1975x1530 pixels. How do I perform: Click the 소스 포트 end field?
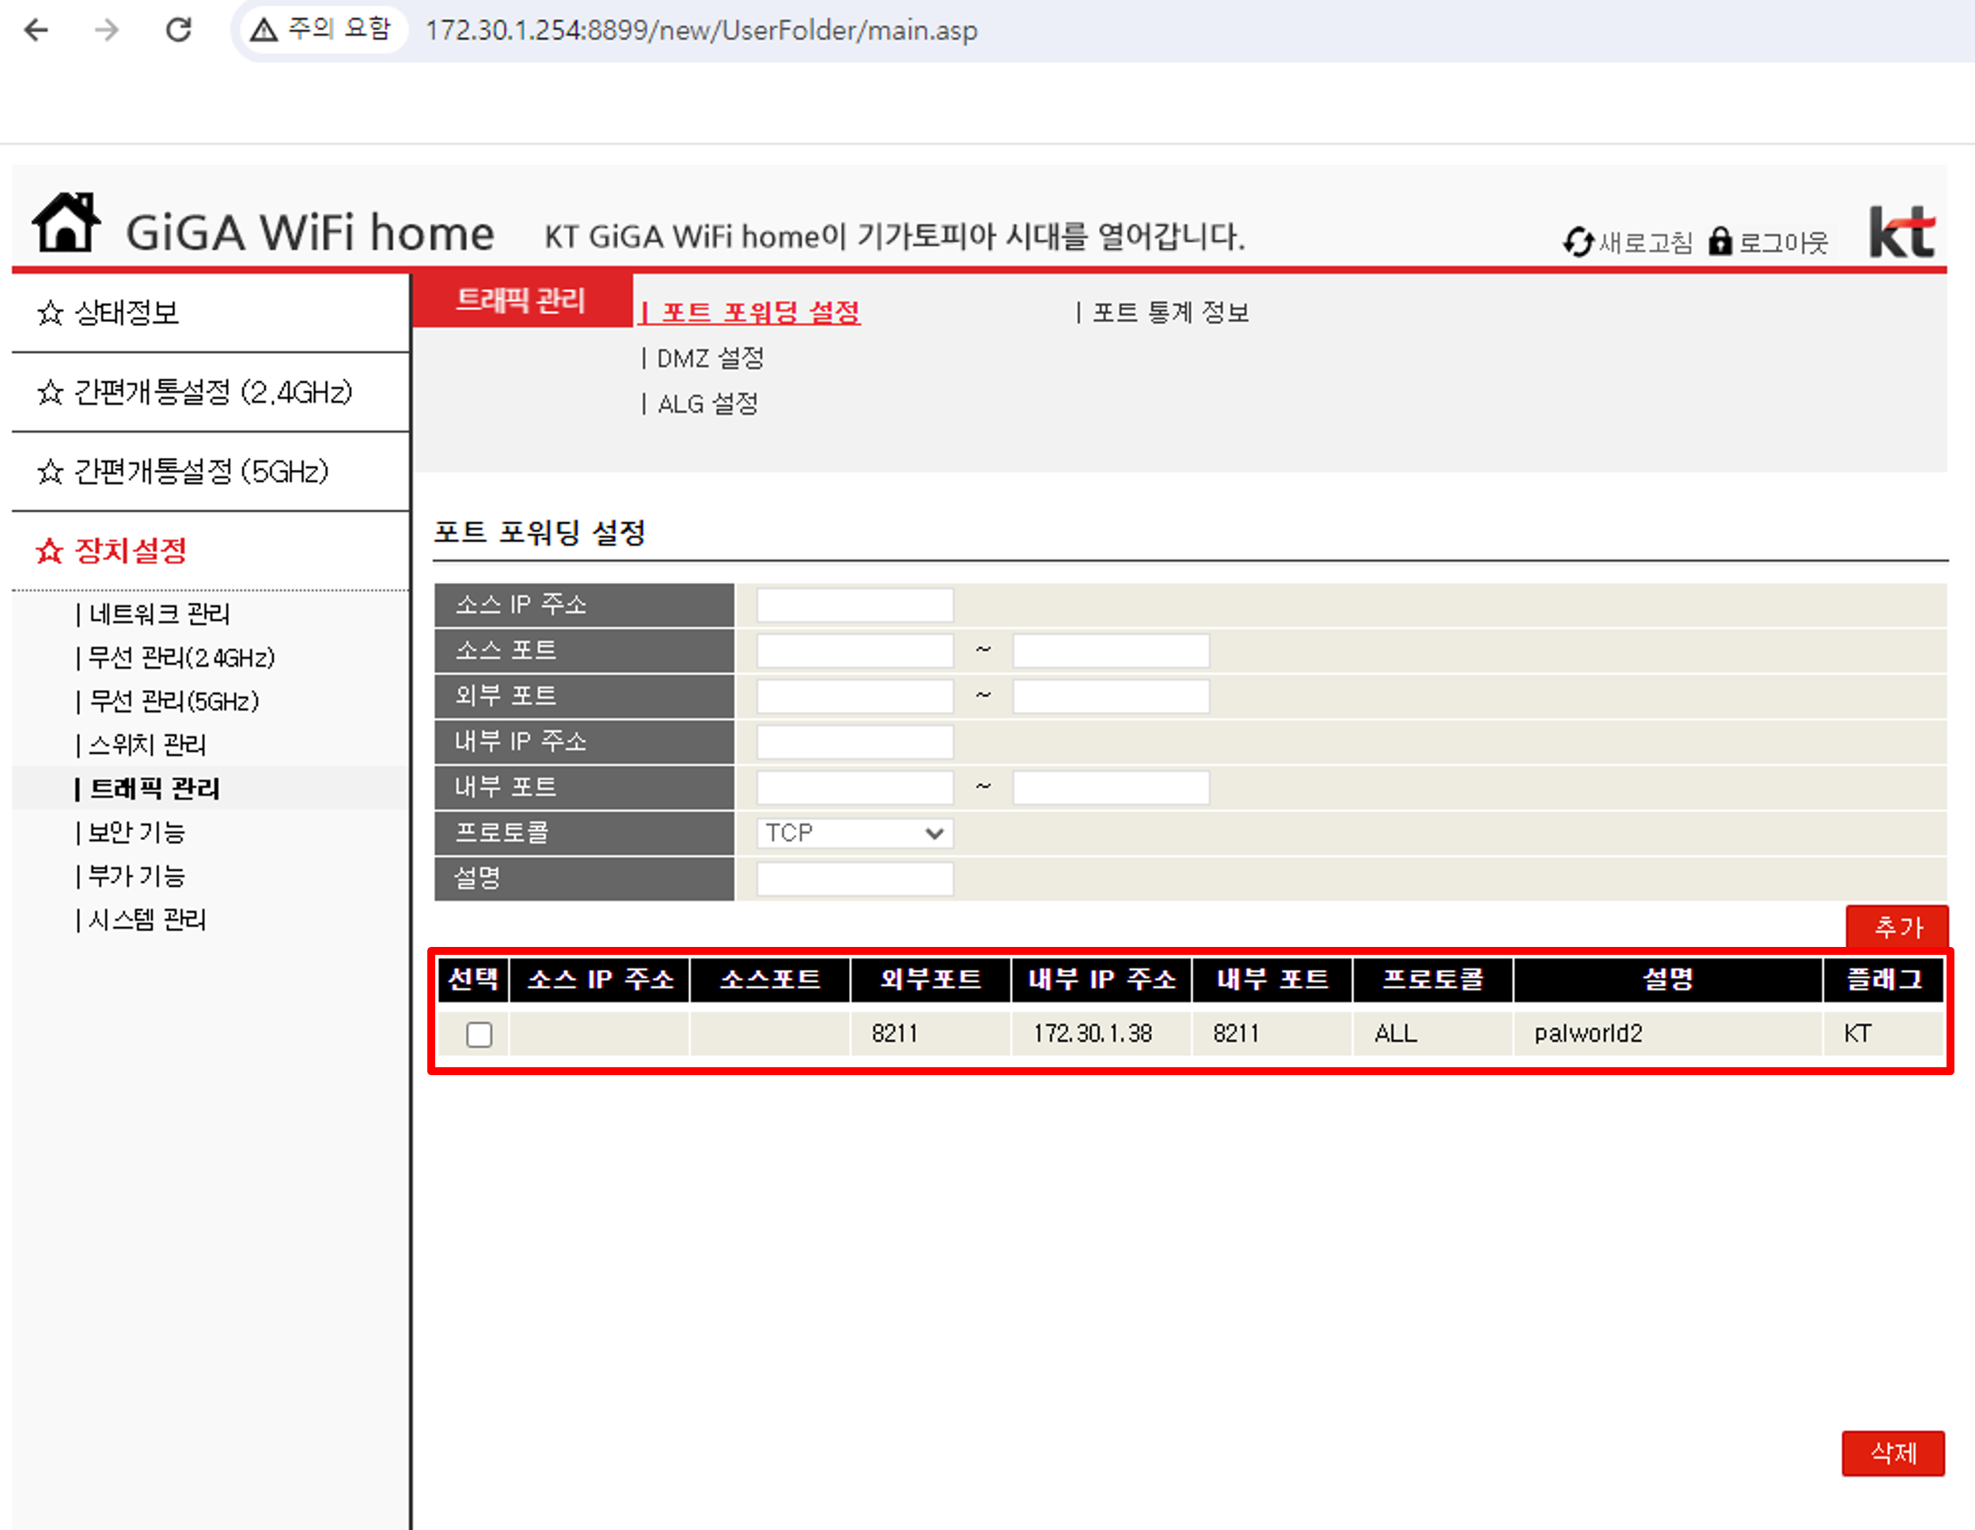pyautogui.click(x=1110, y=650)
